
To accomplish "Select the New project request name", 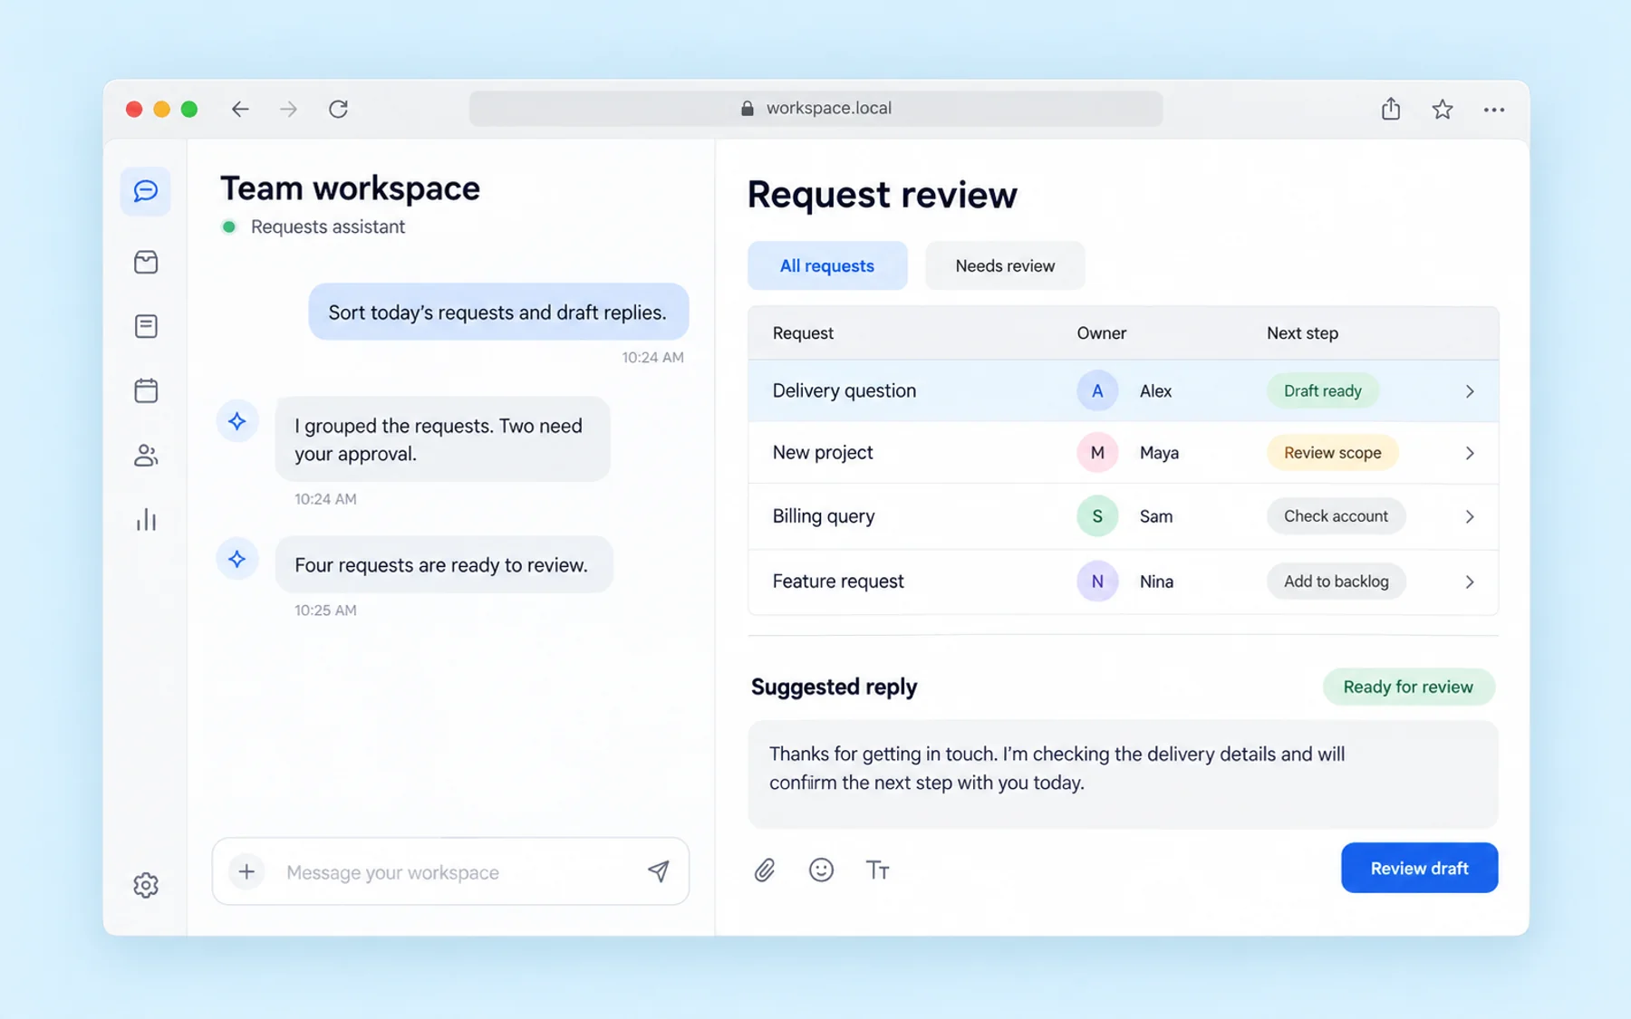I will 823,452.
